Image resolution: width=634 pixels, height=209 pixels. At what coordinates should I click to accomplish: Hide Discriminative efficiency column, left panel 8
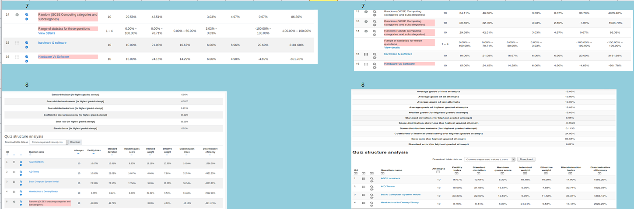[210, 155]
